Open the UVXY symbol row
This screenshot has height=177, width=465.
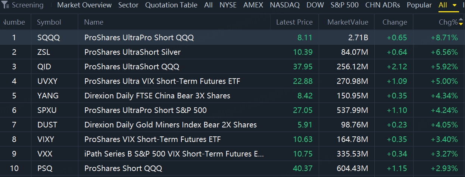pyautogui.click(x=232, y=81)
